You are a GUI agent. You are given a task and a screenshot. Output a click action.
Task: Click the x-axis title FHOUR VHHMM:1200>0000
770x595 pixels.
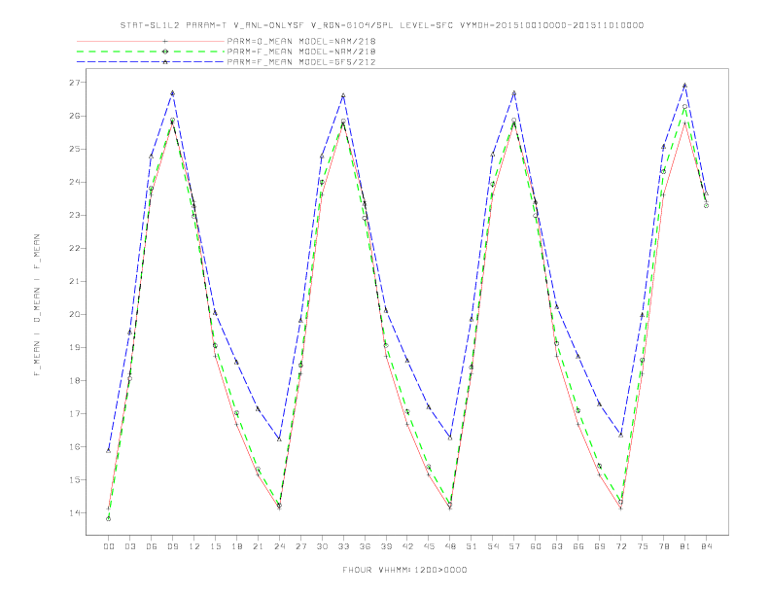coord(404,570)
